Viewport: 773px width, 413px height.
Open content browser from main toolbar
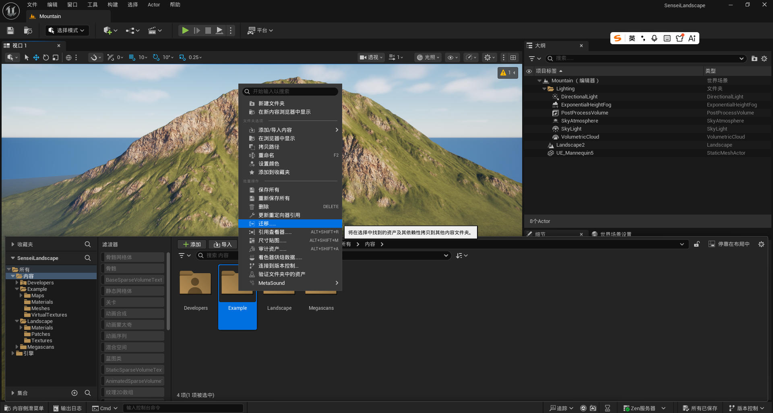click(28, 31)
